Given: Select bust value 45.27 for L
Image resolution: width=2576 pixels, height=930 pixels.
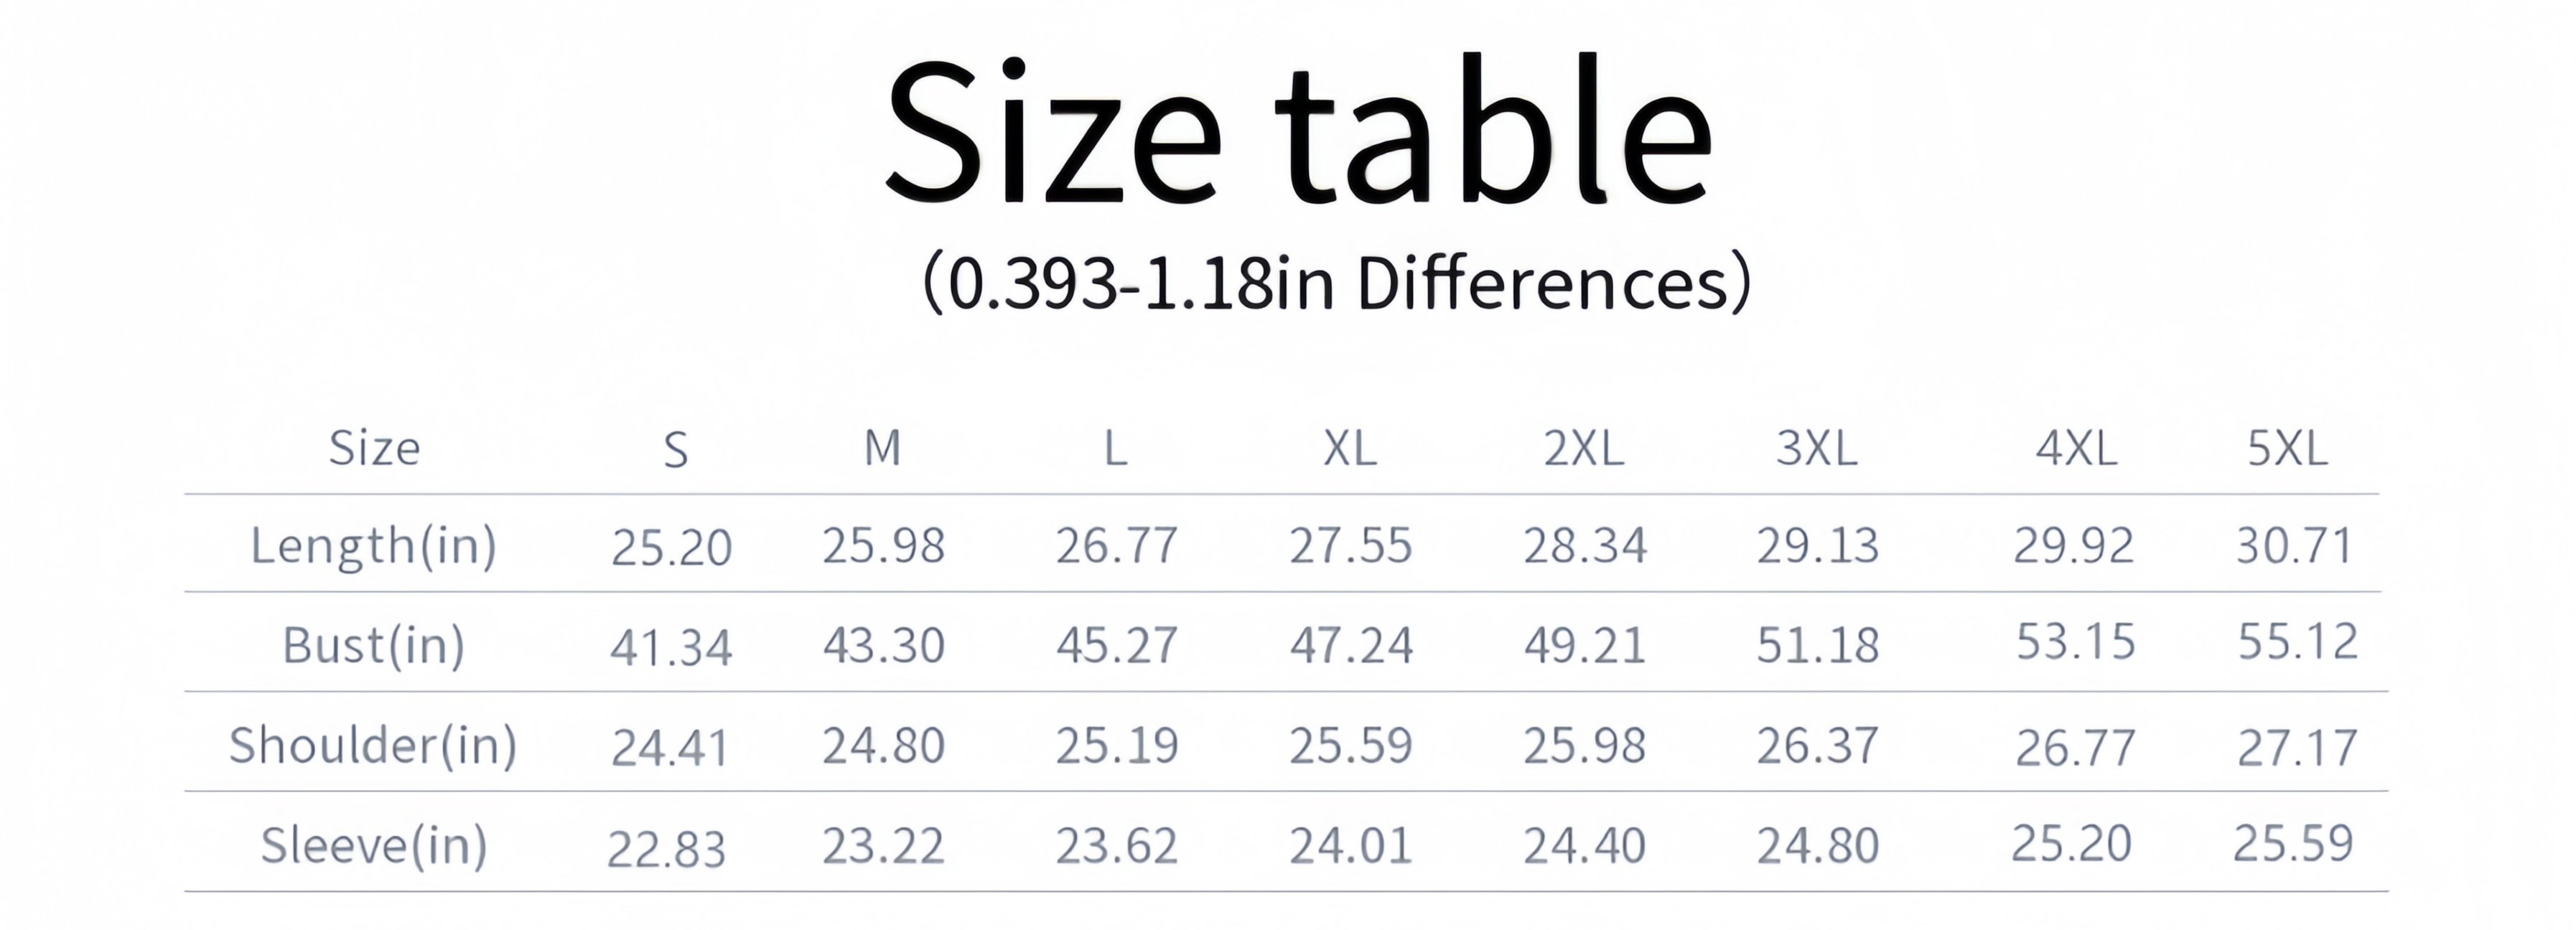Looking at the screenshot, I should pyautogui.click(x=1117, y=645).
